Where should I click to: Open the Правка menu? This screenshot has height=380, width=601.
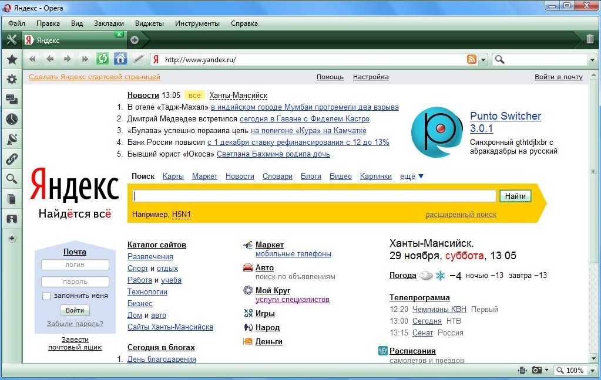tap(48, 23)
